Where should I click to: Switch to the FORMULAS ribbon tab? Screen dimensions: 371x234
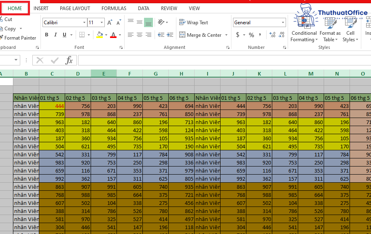point(114,8)
